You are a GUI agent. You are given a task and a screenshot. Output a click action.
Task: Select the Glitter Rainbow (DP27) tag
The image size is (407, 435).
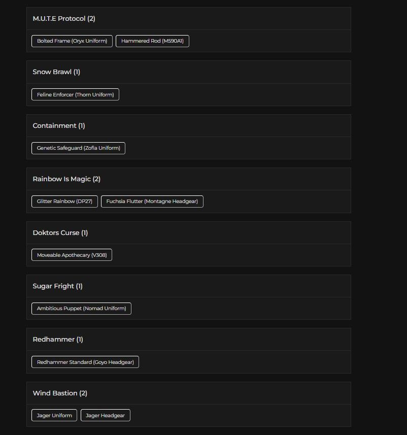click(x=64, y=202)
